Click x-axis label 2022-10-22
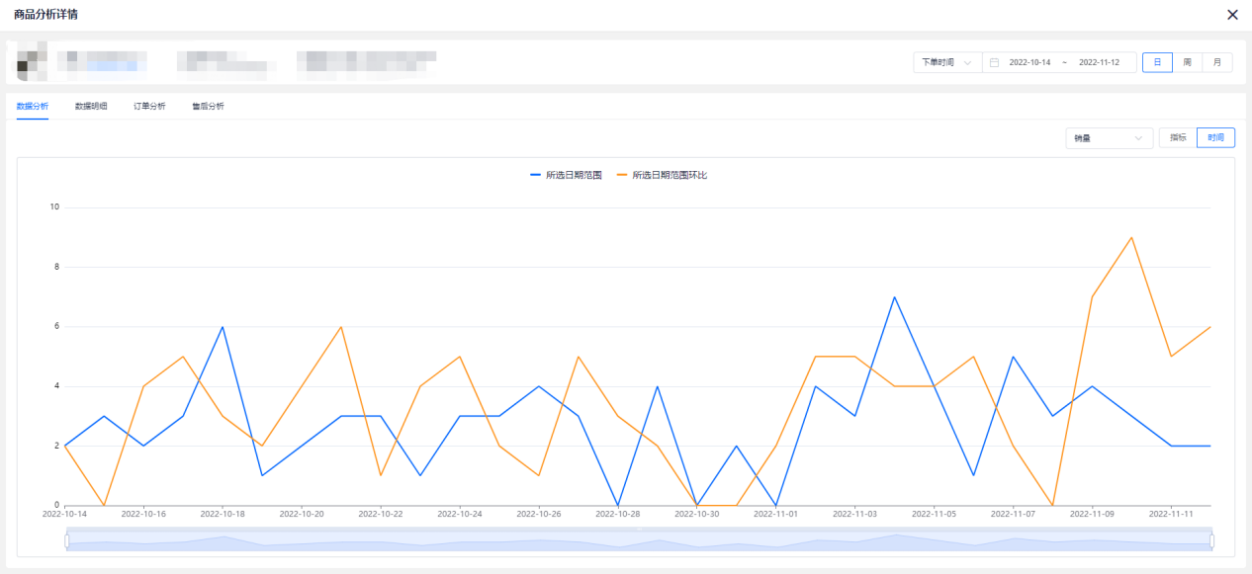The image size is (1252, 574). click(381, 514)
